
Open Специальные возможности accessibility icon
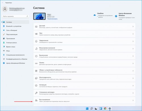click(4, 55)
